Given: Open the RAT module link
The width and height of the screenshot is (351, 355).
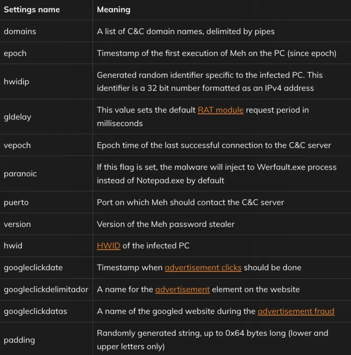Looking at the screenshot, I should [220, 110].
